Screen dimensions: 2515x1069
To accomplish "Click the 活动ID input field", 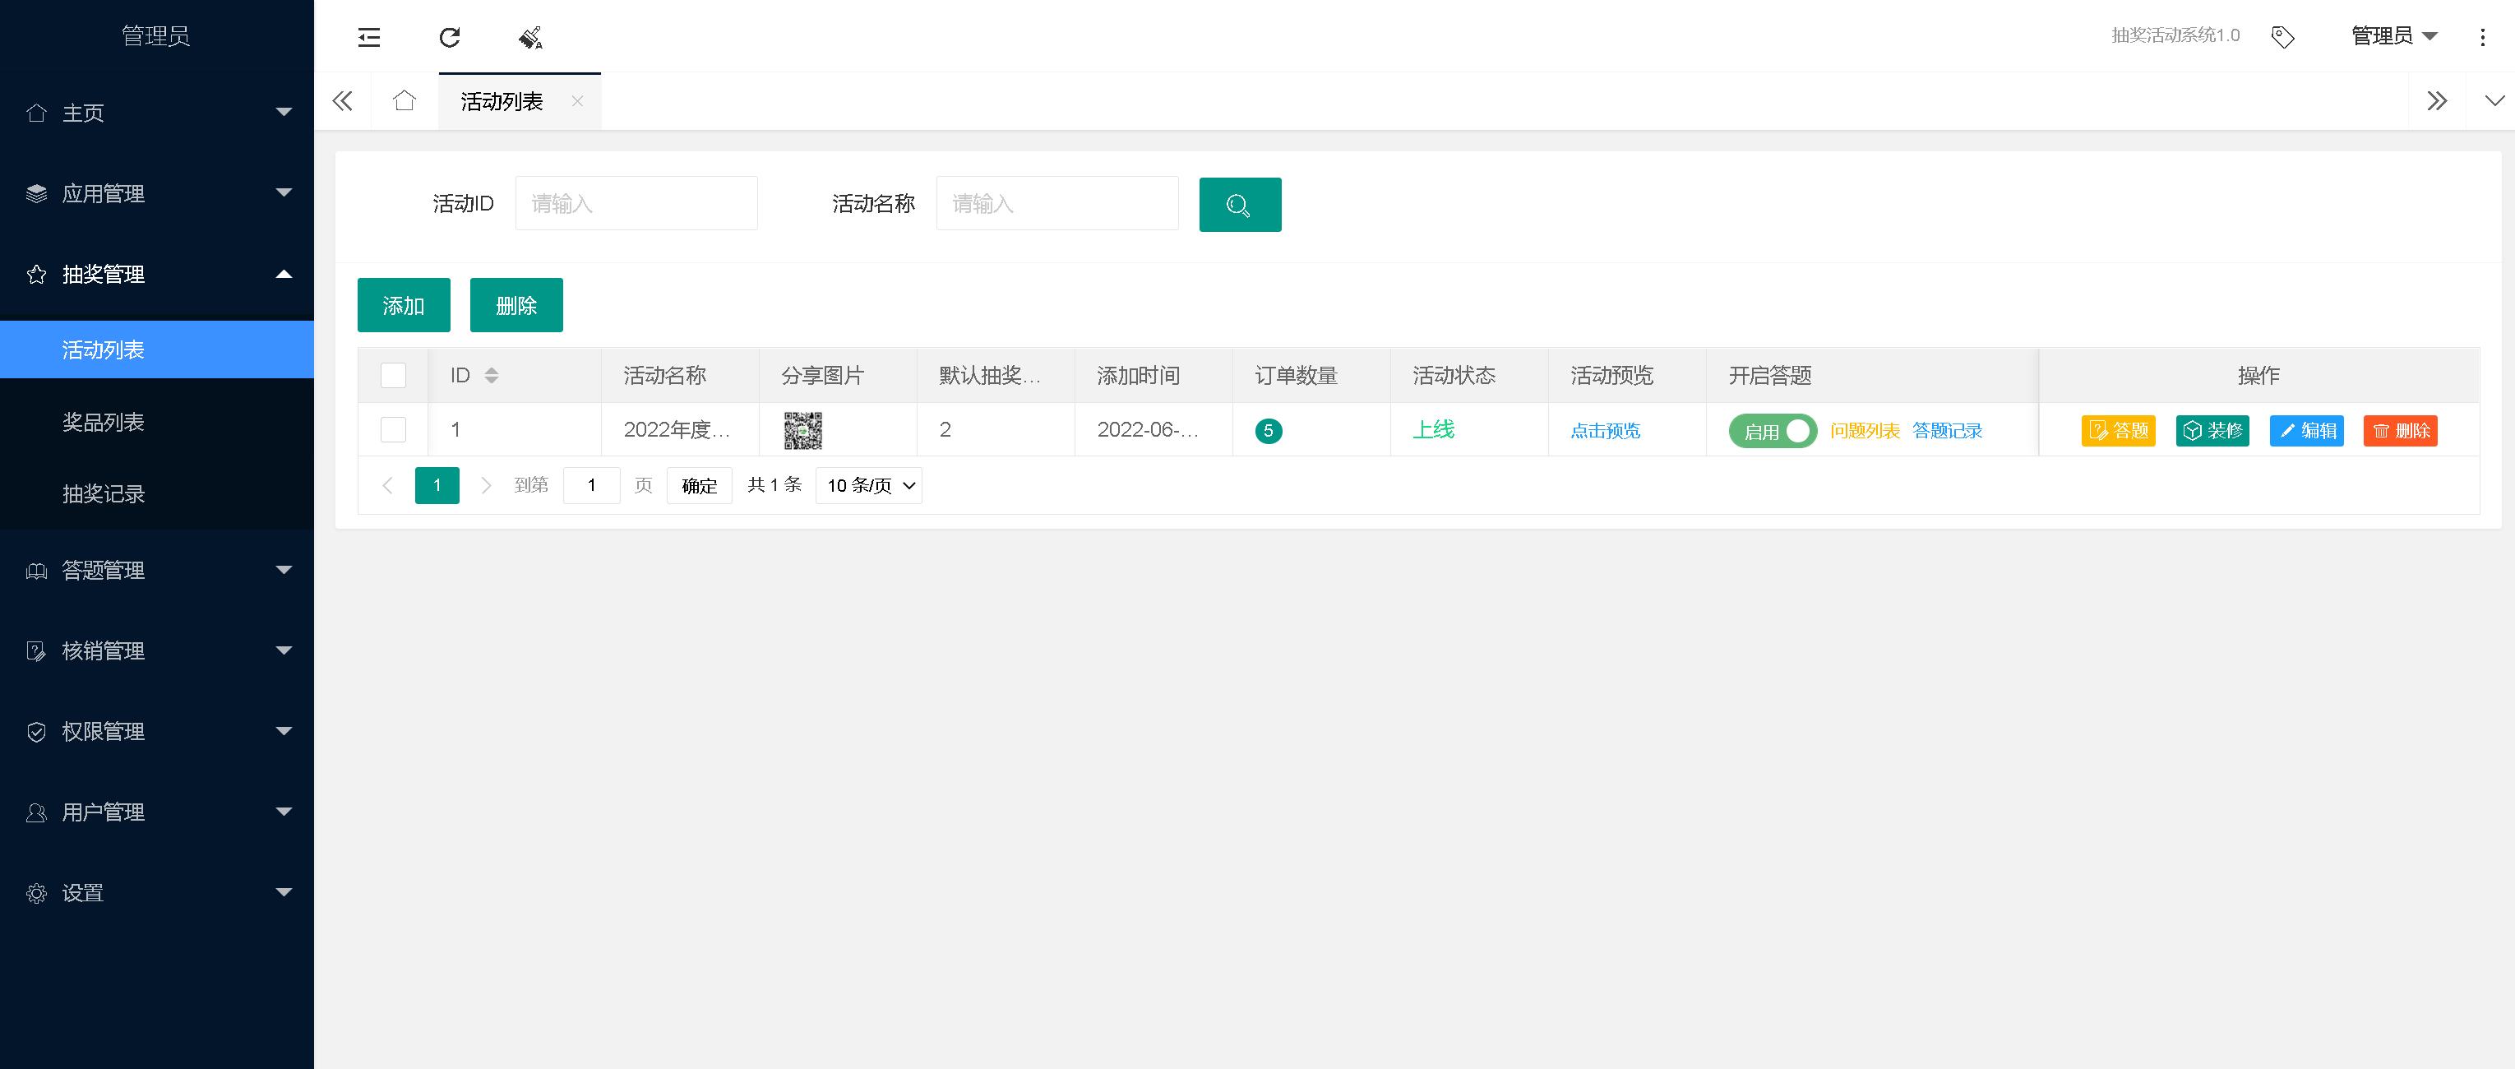I will tap(636, 203).
